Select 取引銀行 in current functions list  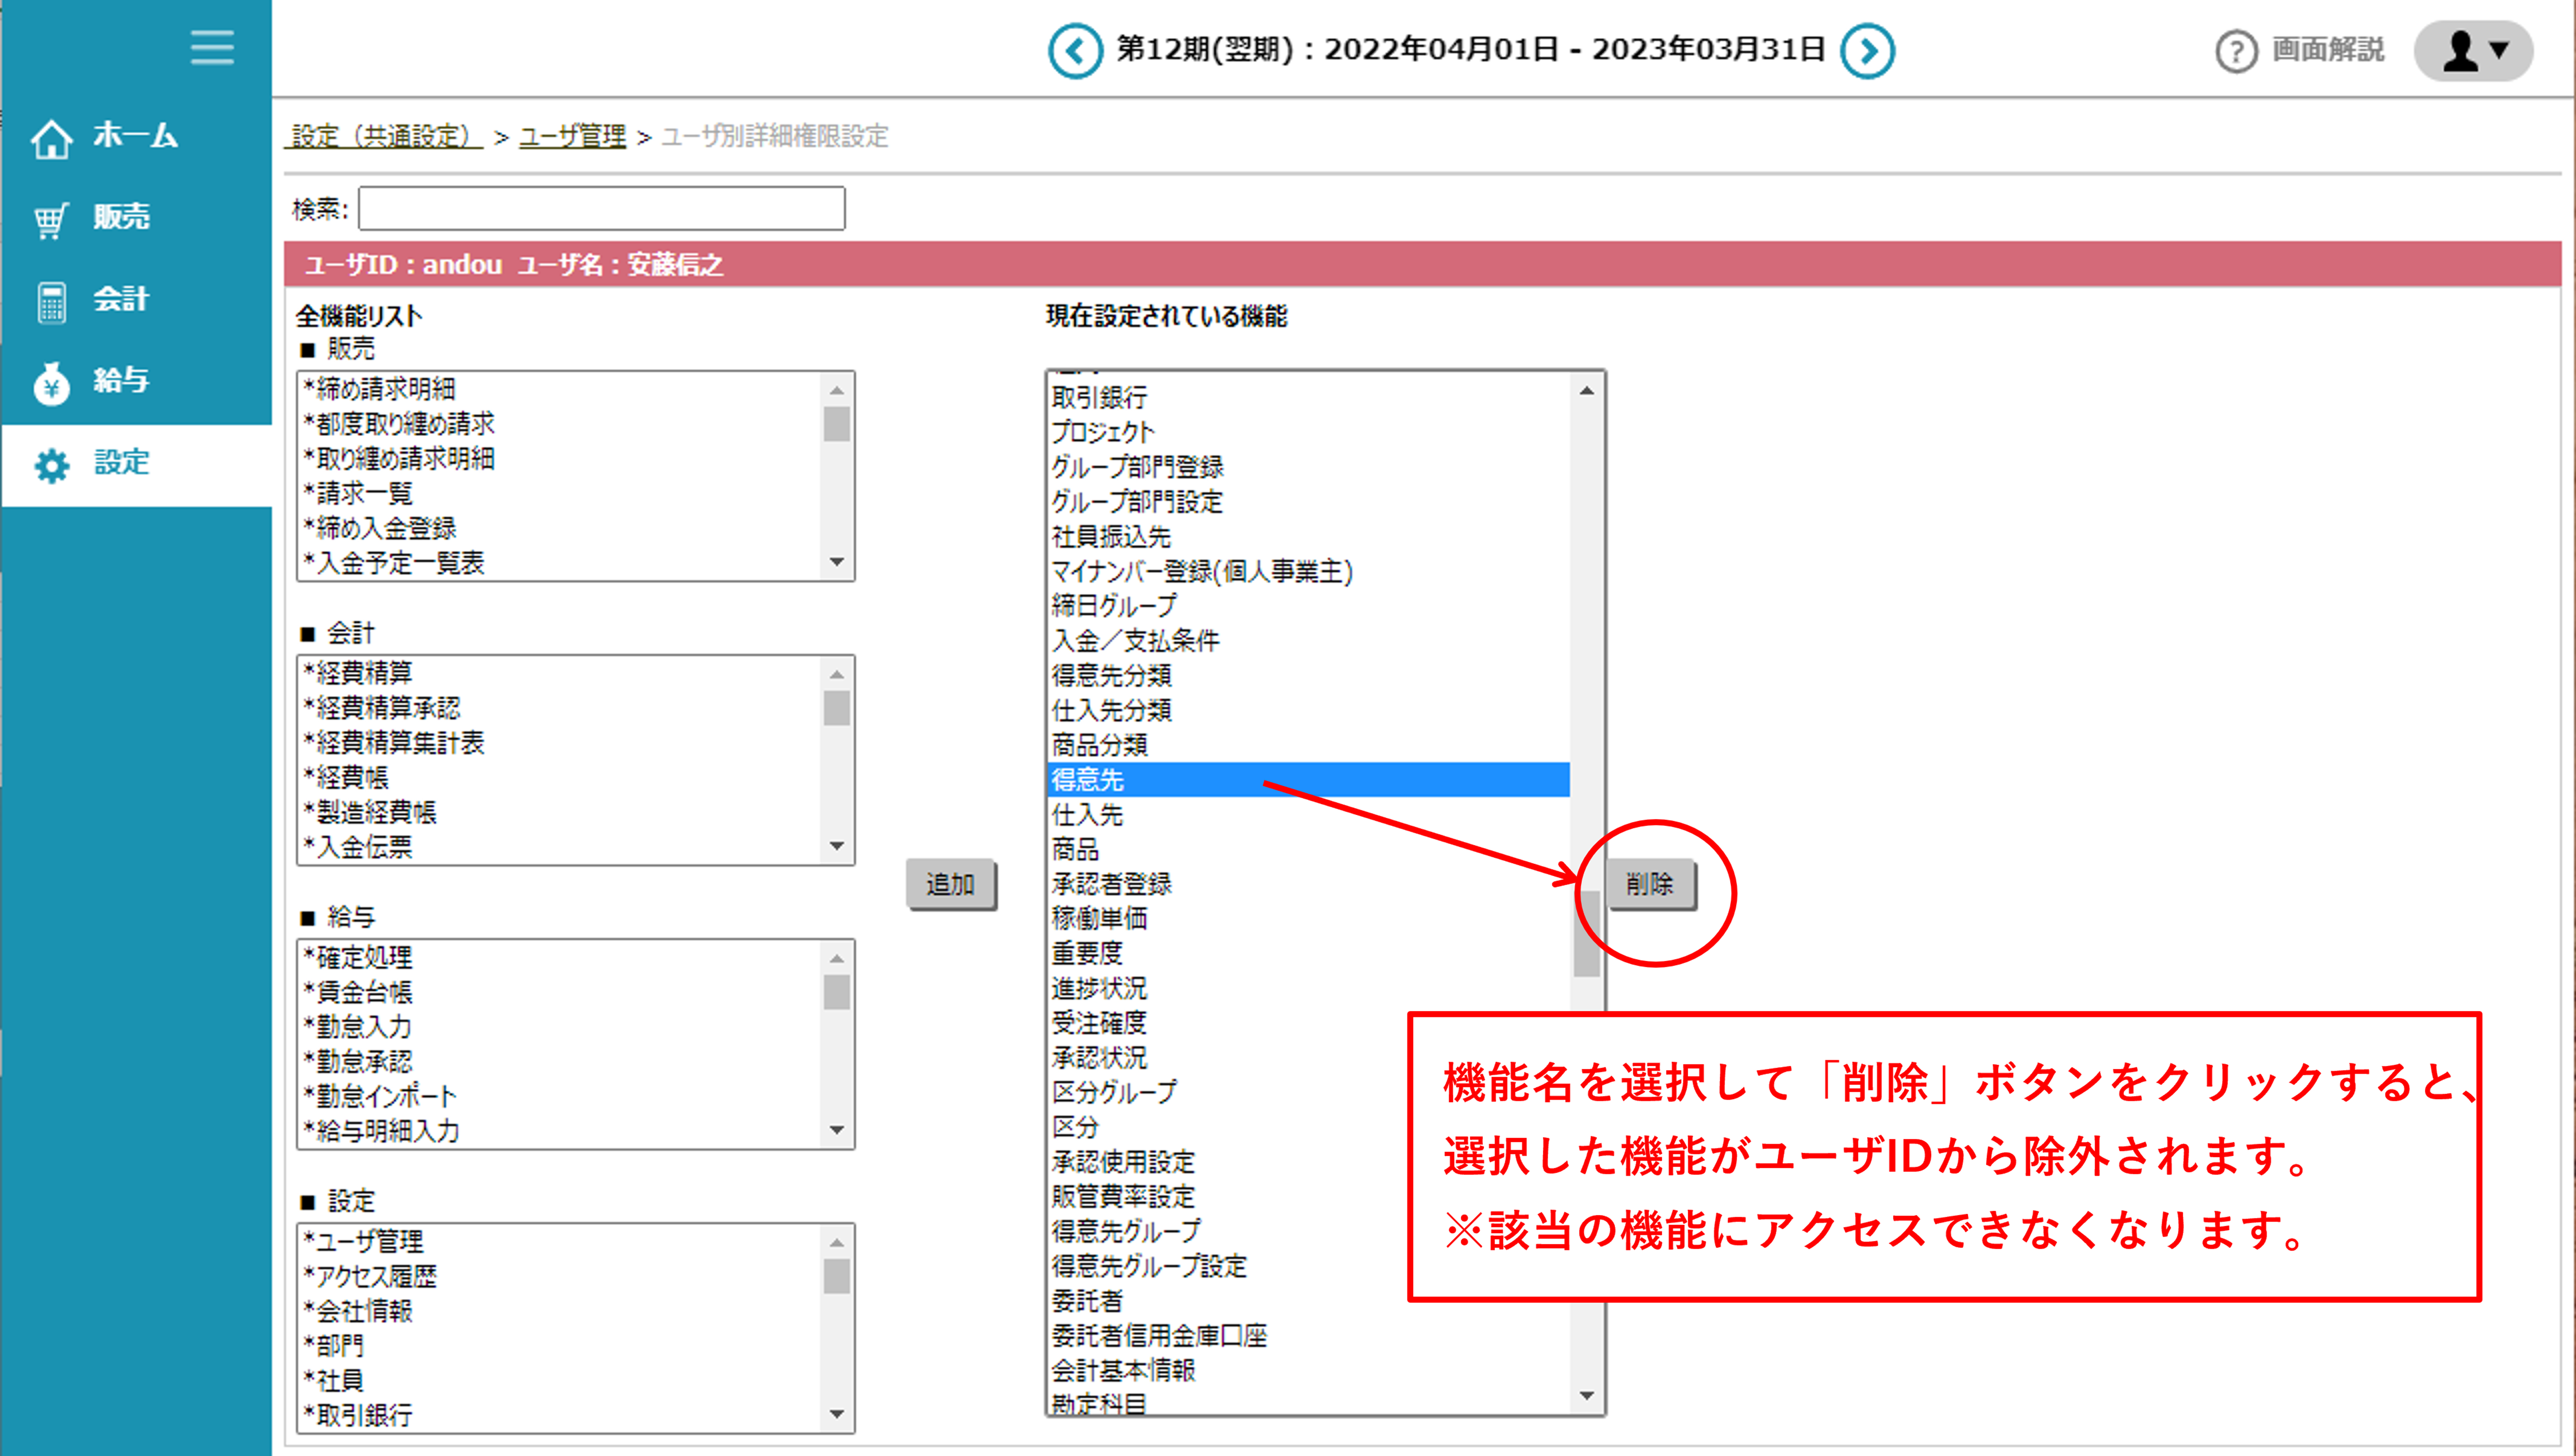click(1308, 397)
